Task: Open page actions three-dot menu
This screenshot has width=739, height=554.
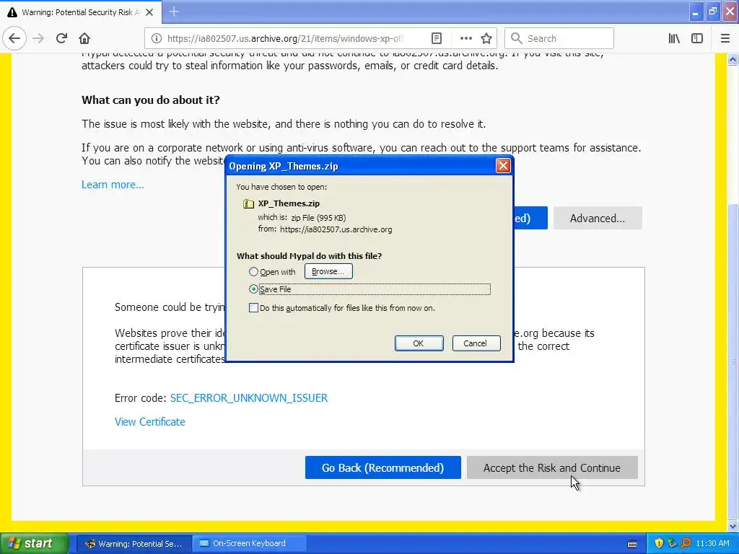Action: [465, 39]
